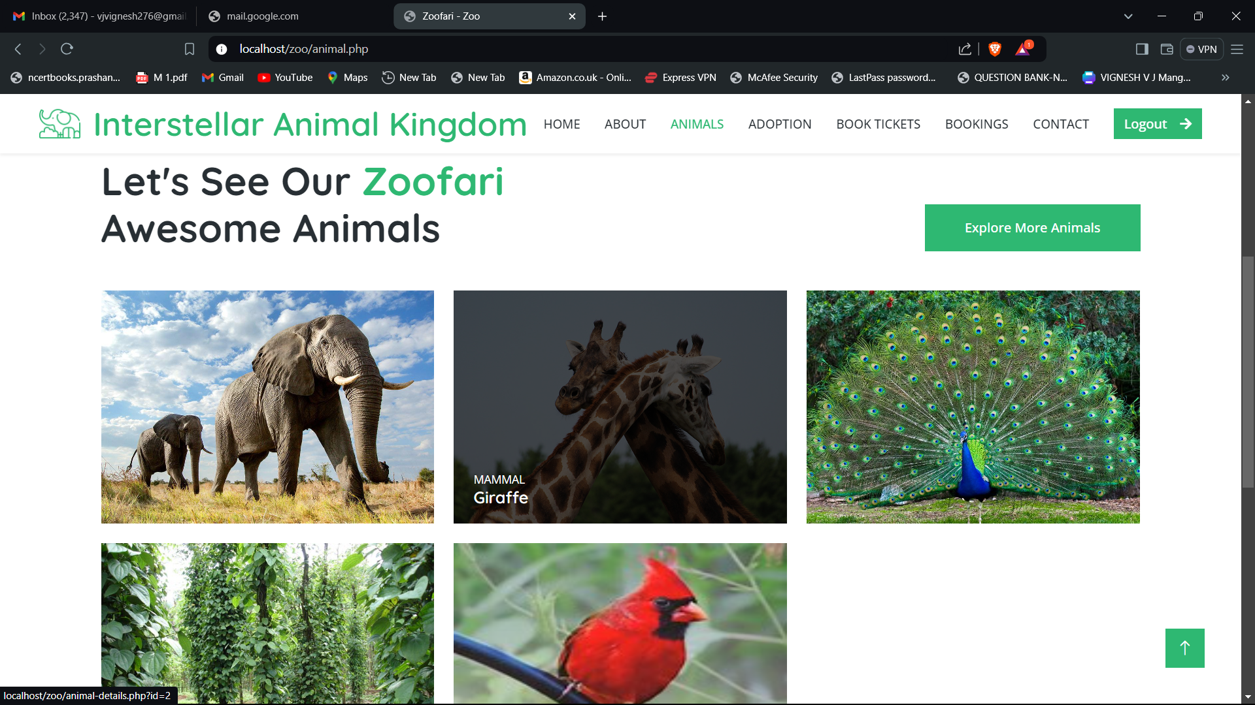
Task: Open a new tab with the plus icon
Action: click(602, 16)
